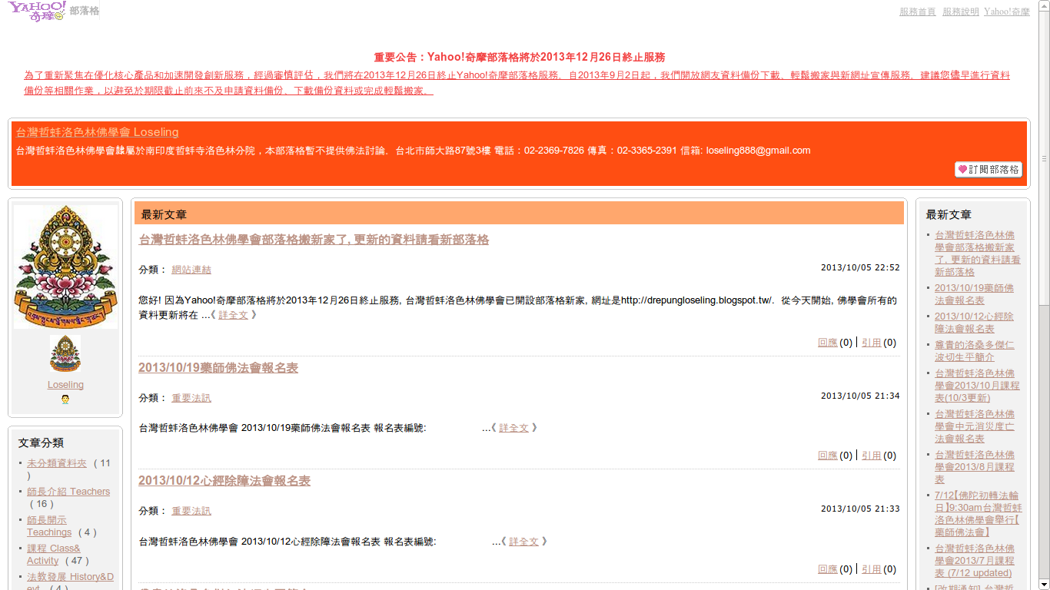Viewport: 1050px width, 590px height.
Task: Open the 服務說明 help link
Action: 961,12
